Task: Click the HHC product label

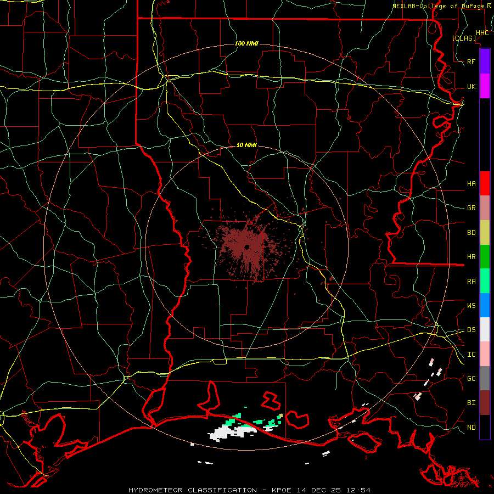Action: tap(482, 33)
